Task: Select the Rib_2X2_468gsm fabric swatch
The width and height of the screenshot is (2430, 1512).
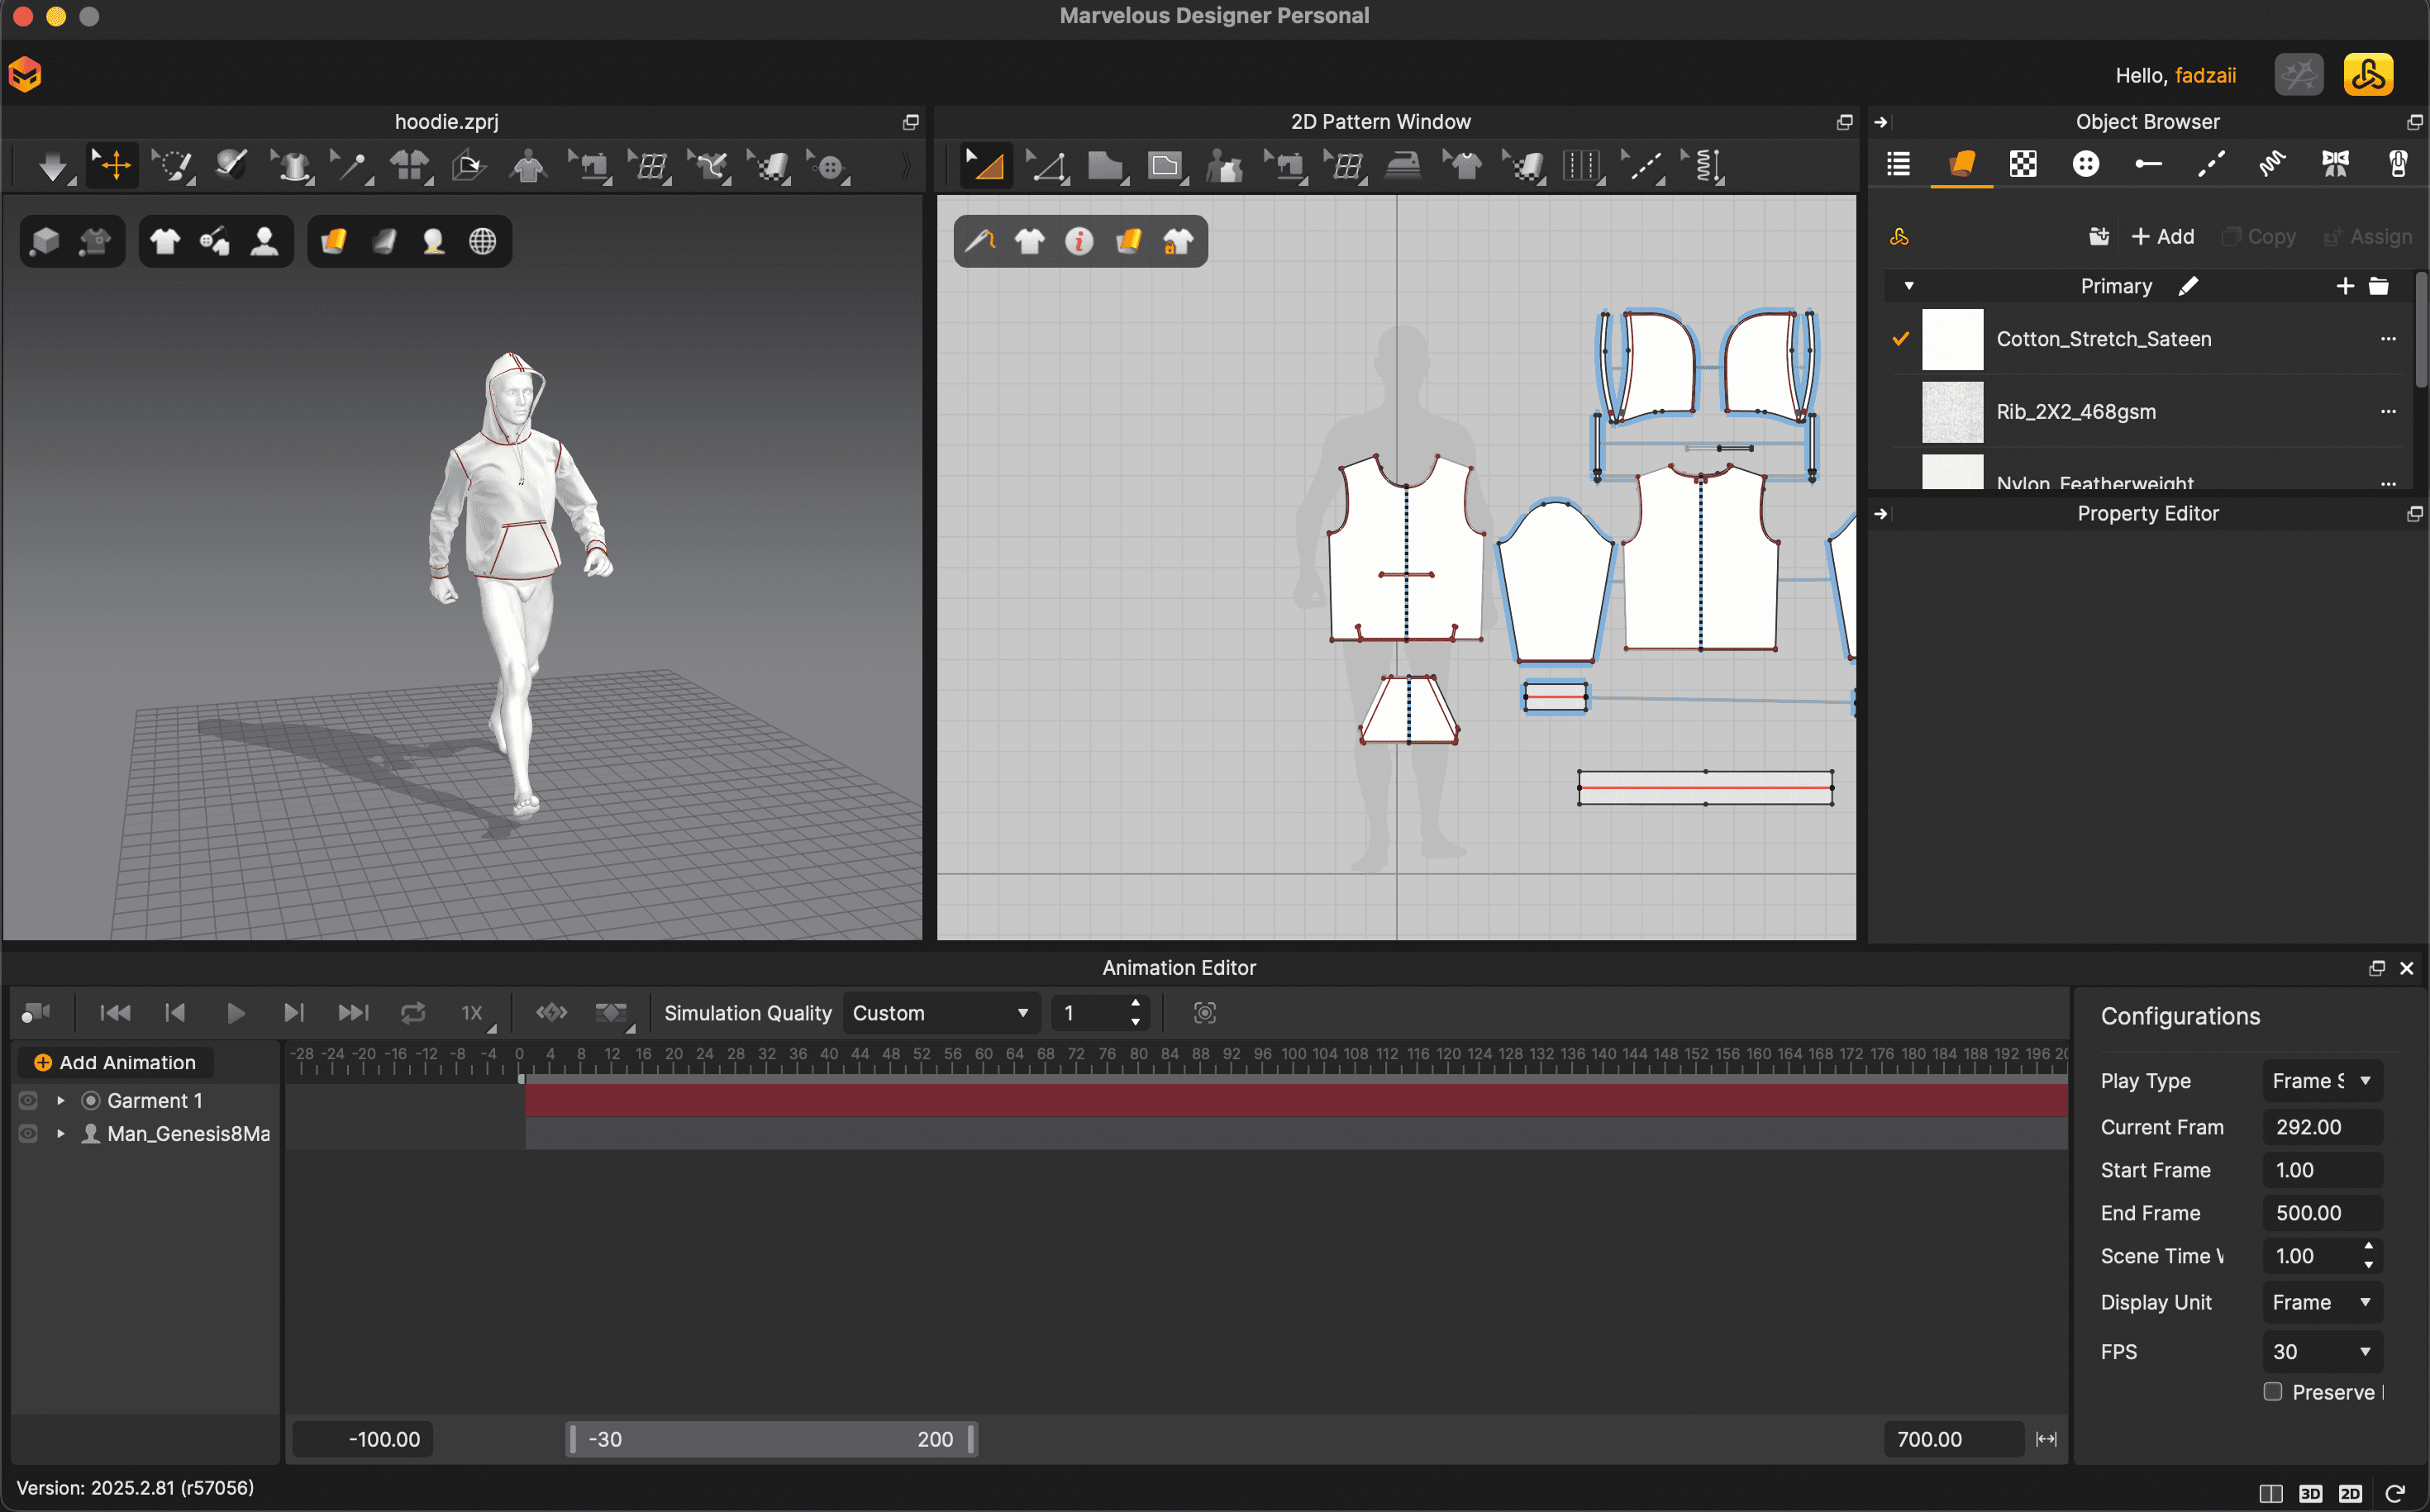Action: [x=1951, y=411]
